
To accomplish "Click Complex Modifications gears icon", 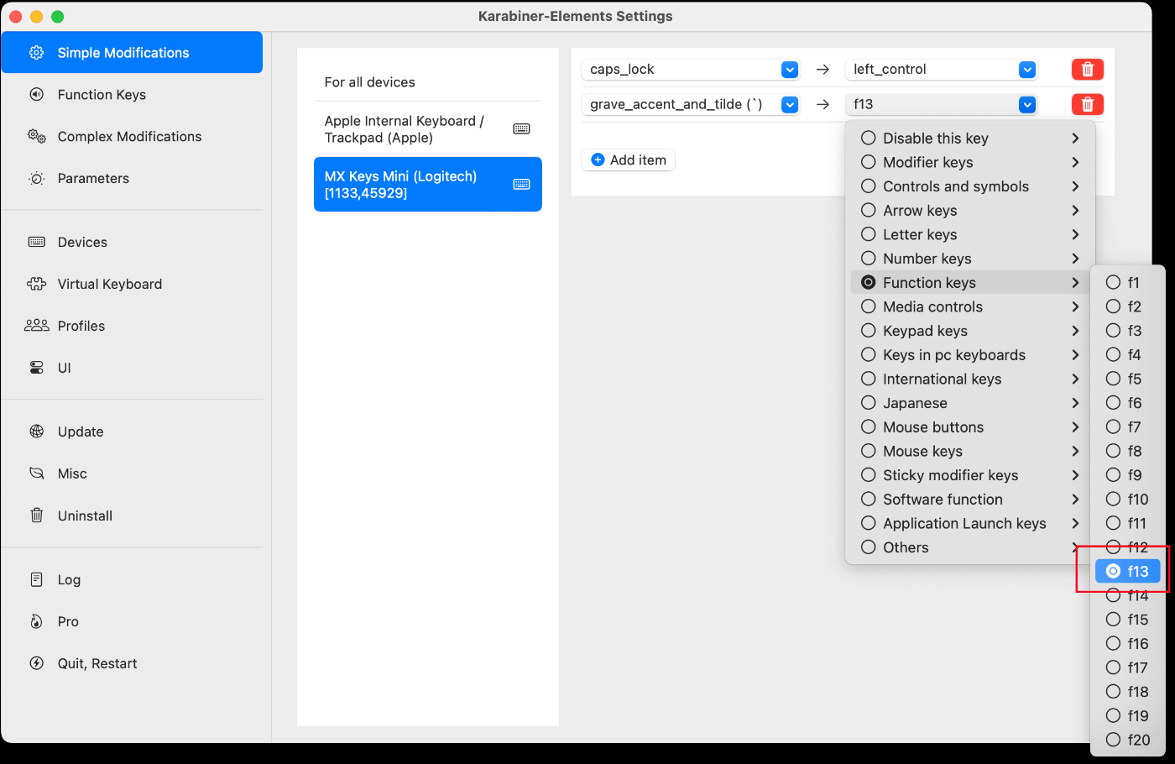I will [36, 136].
